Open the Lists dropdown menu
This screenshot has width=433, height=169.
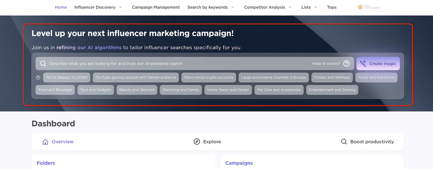(x=316, y=7)
